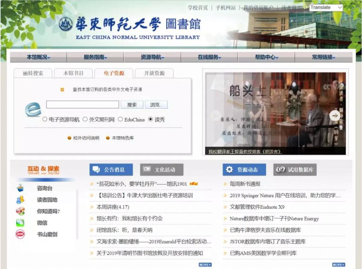
Task: Select the 电子资源导航 radio button
Action: click(45, 119)
